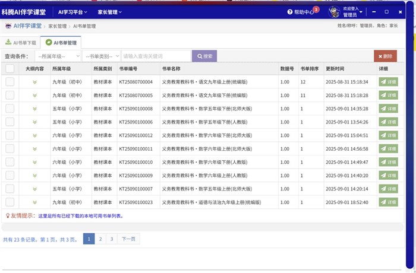Click the home icon in breadcrumb

click(8, 26)
